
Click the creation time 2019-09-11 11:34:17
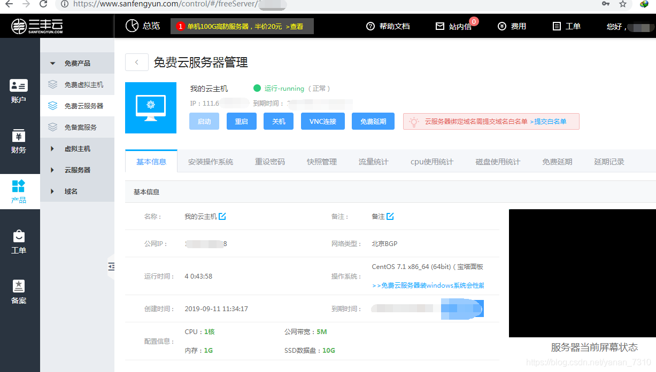216,308
